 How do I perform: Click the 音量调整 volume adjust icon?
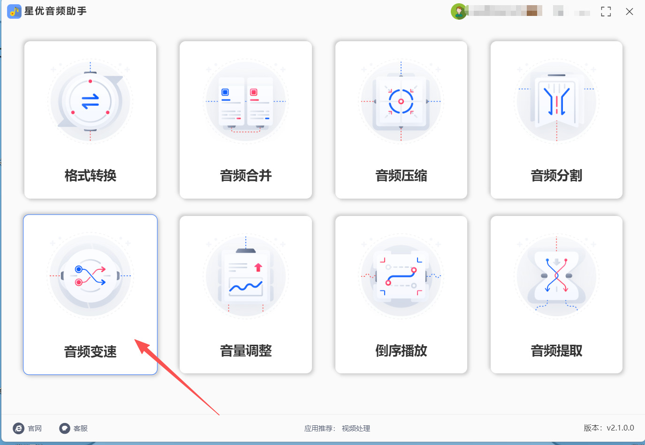(x=246, y=276)
